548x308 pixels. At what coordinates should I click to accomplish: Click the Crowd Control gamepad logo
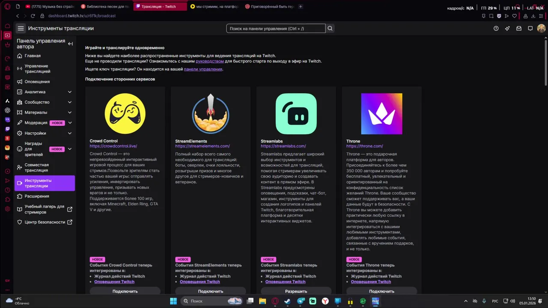click(x=125, y=114)
